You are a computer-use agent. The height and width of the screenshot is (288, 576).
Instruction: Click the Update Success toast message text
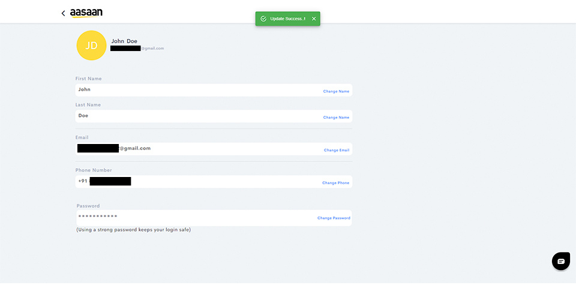[x=287, y=19]
